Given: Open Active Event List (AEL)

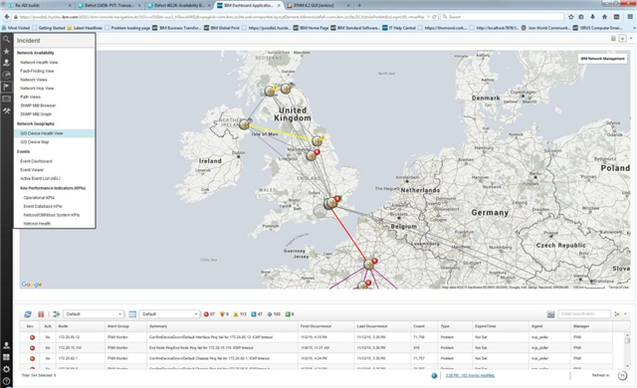Looking at the screenshot, I should point(40,178).
